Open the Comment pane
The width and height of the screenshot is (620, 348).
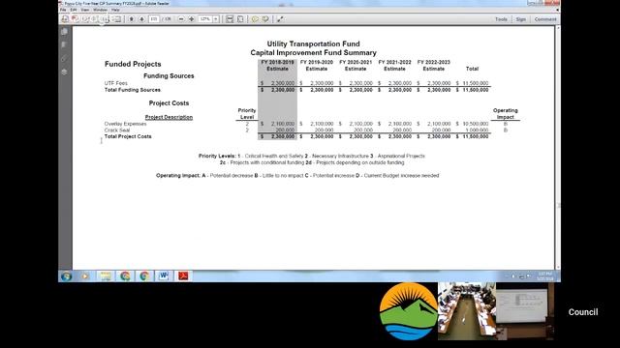pos(545,19)
